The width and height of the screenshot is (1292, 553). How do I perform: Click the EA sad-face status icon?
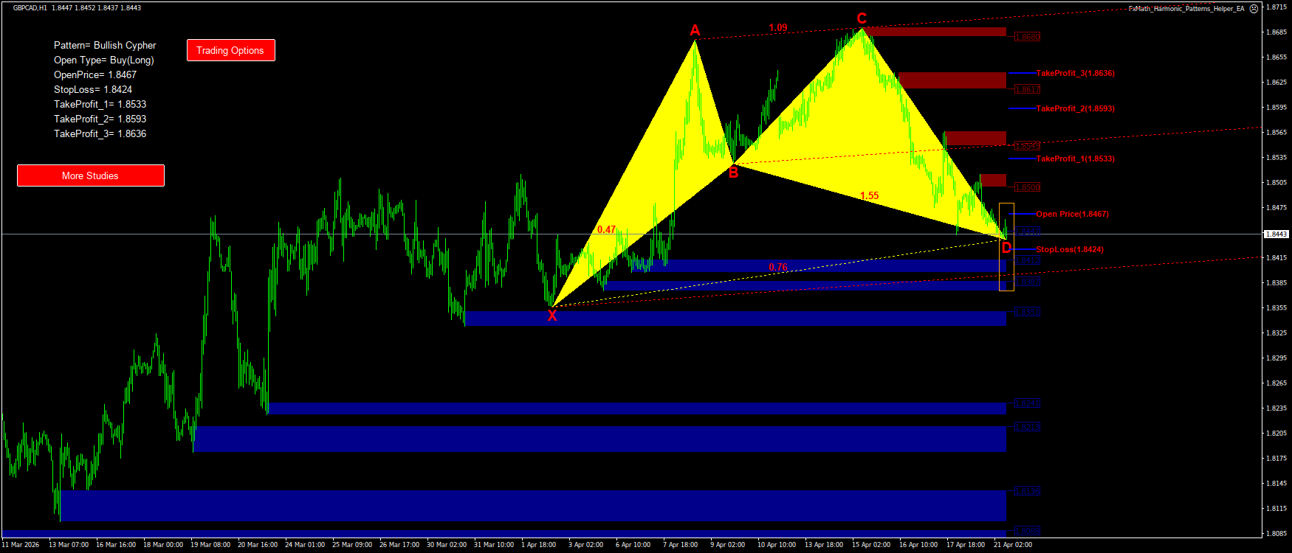(x=1254, y=9)
